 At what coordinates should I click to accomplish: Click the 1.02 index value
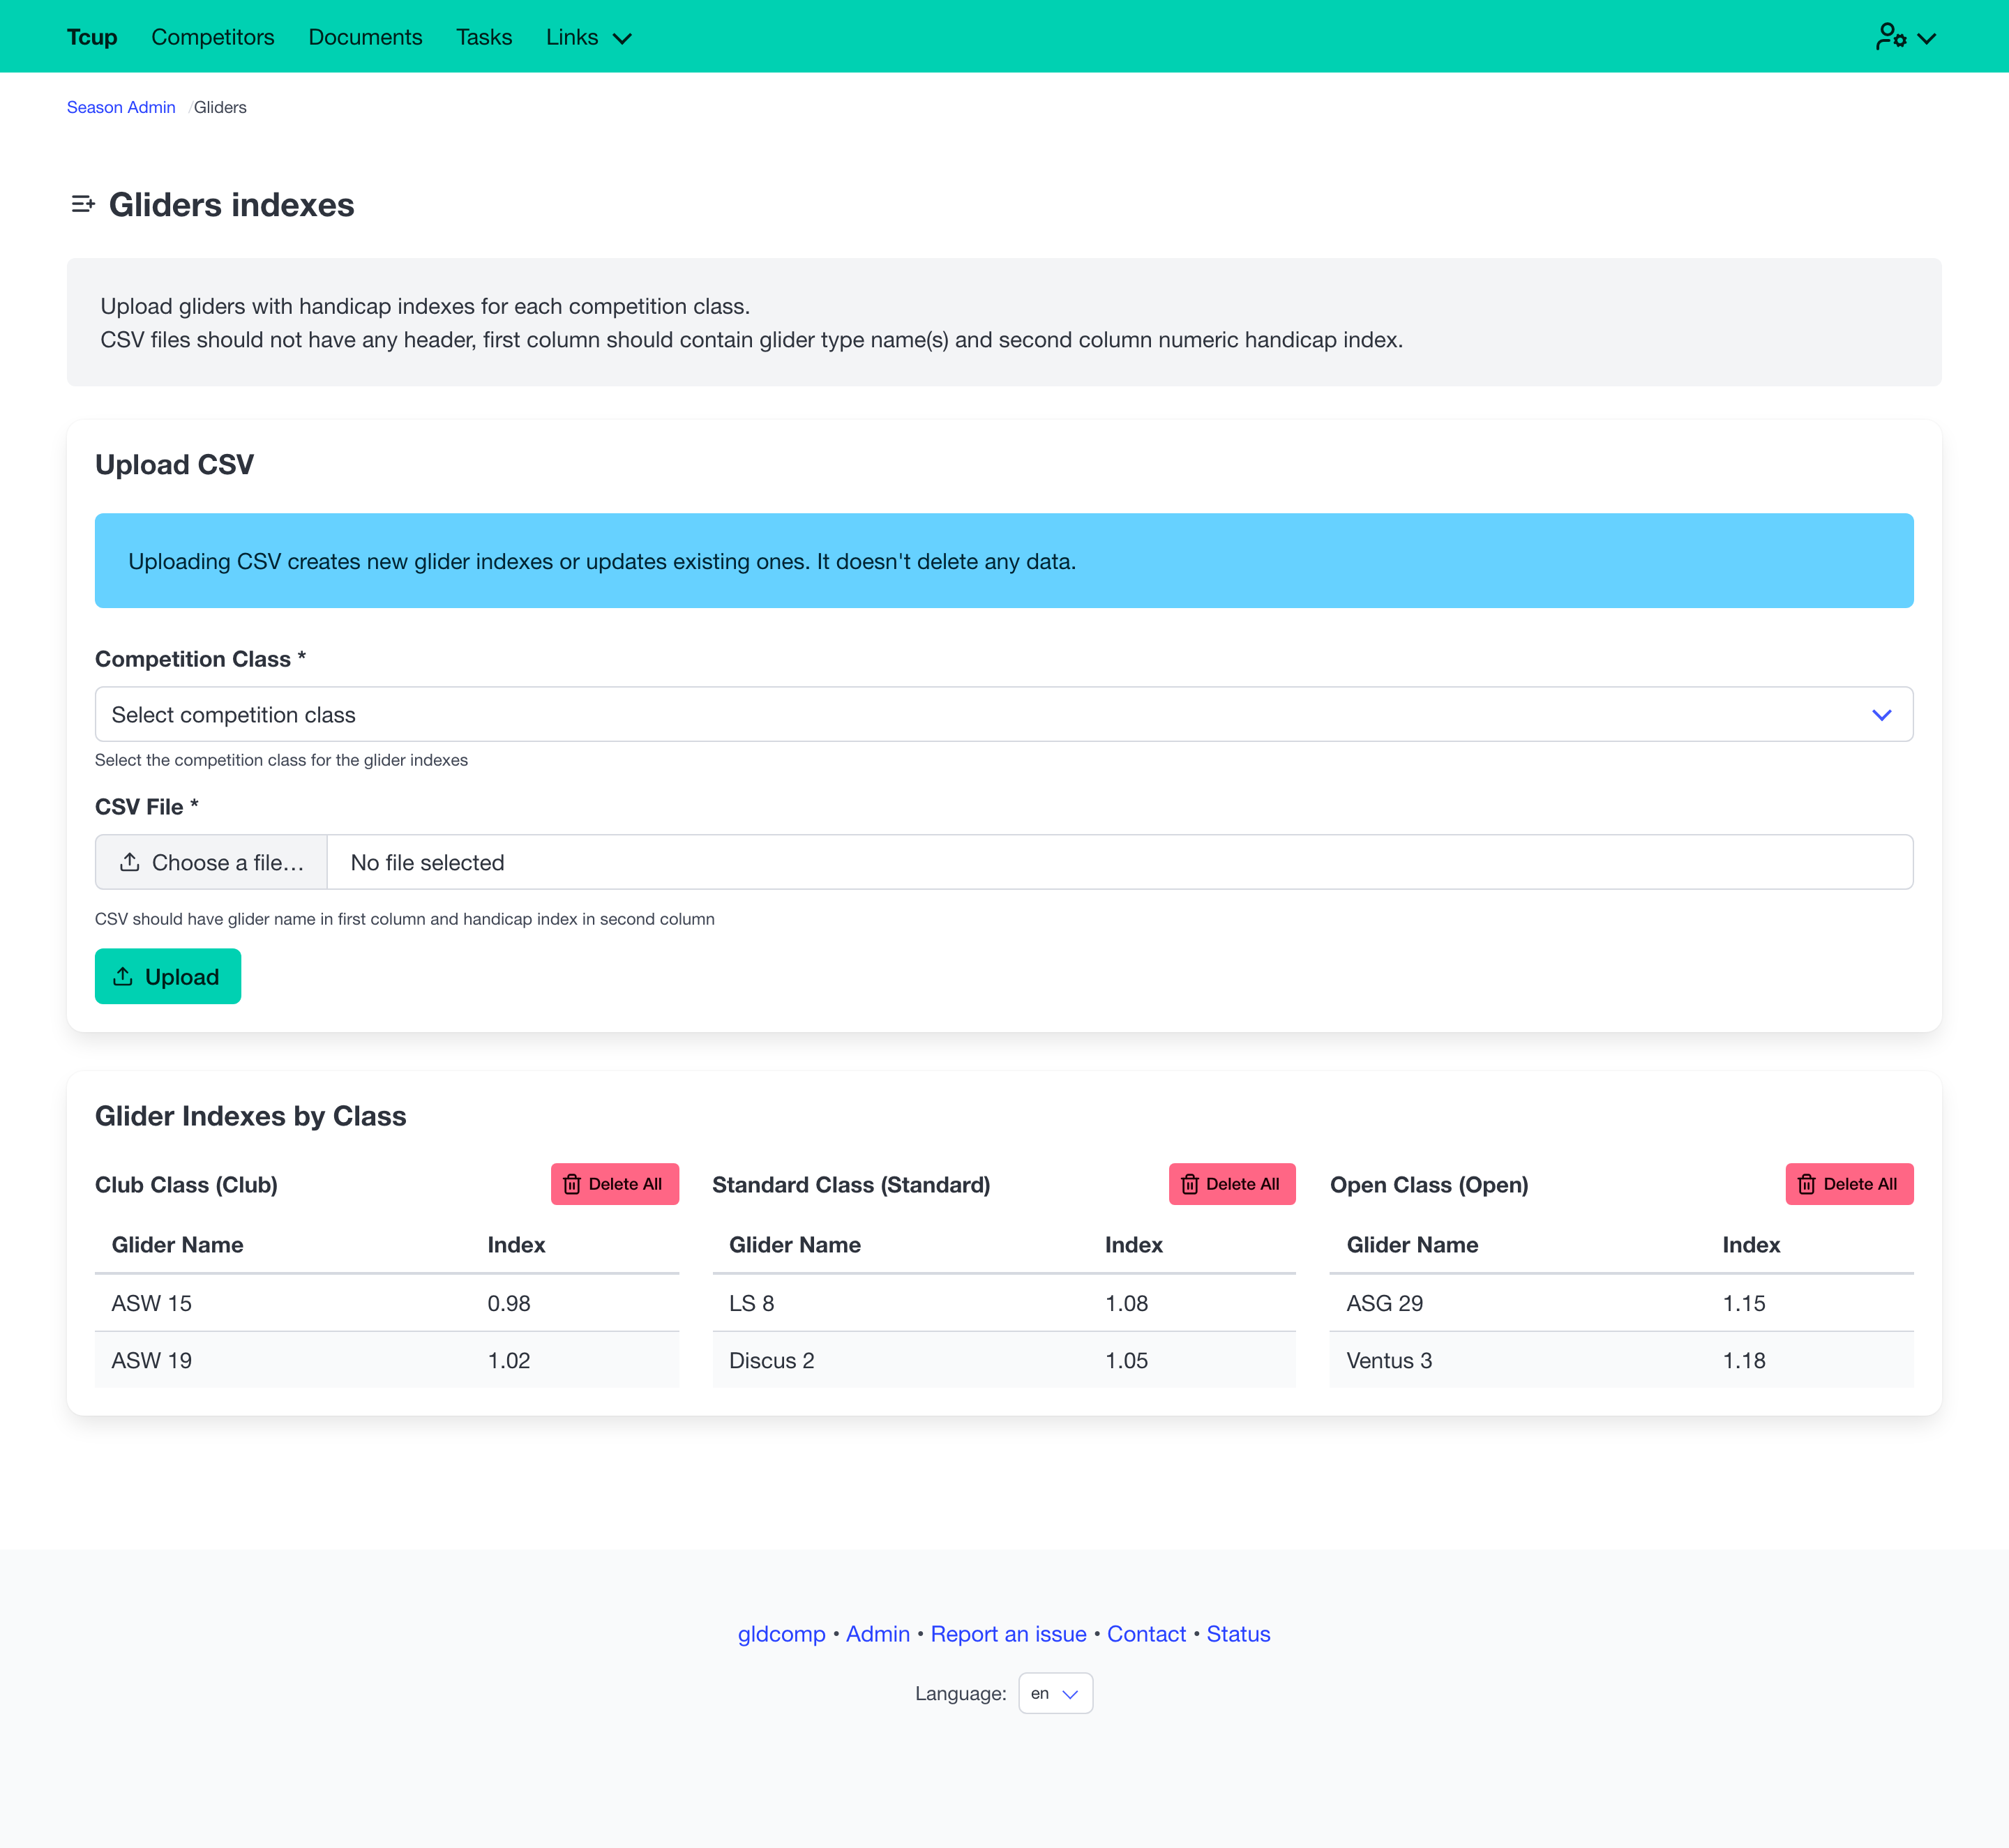(509, 1360)
